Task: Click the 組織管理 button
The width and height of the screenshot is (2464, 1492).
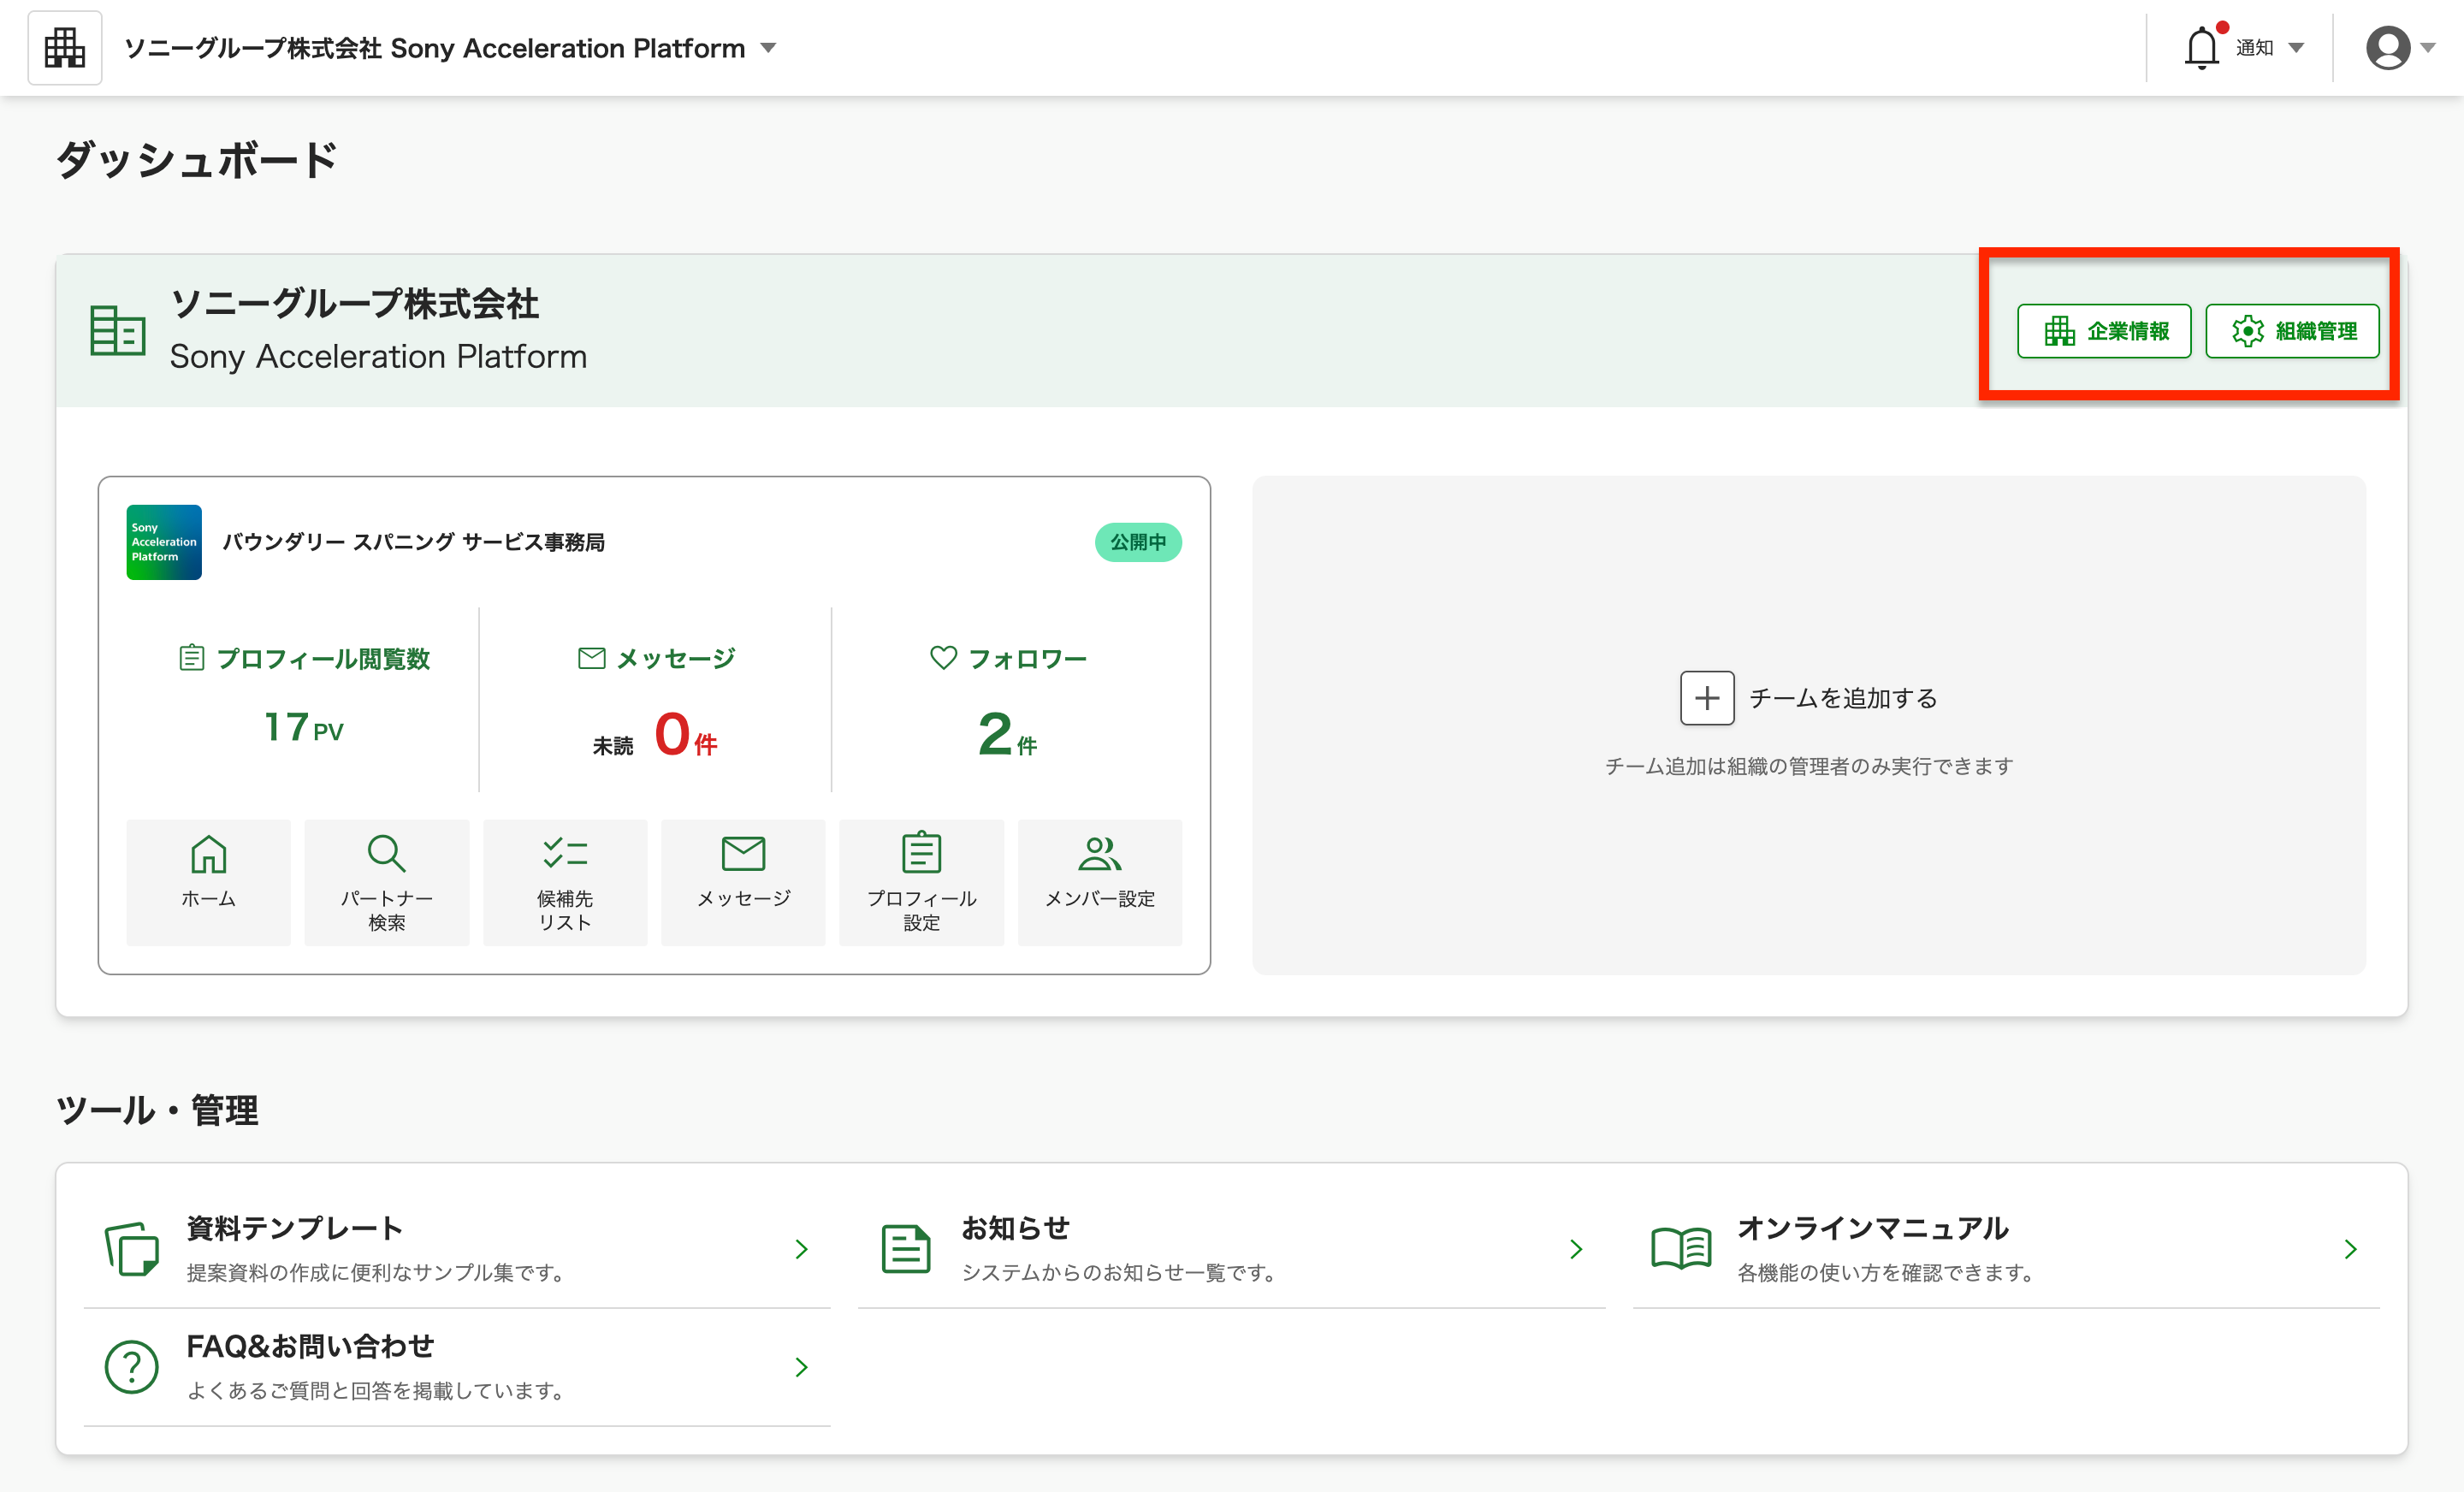Action: click(x=2293, y=331)
